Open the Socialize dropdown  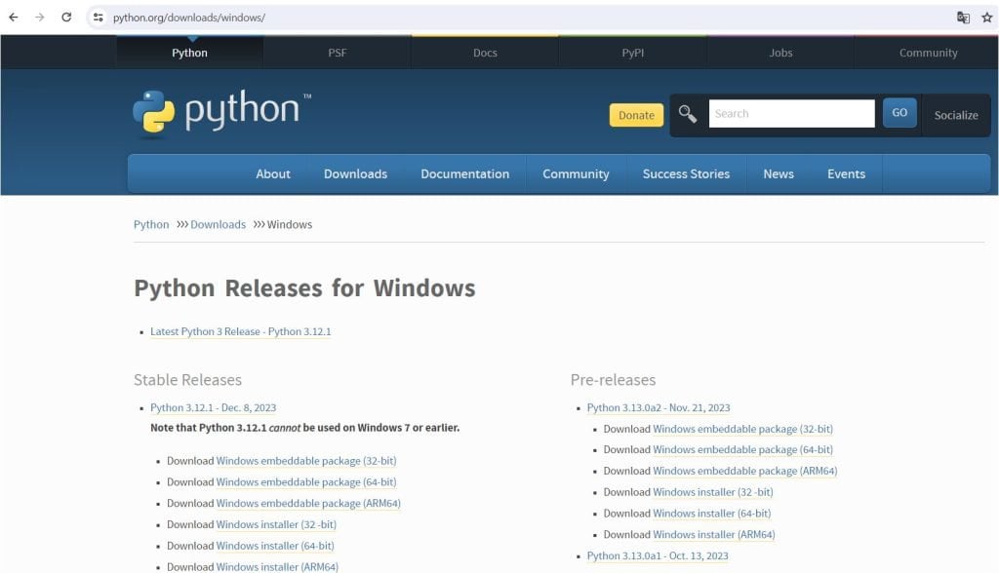(955, 115)
